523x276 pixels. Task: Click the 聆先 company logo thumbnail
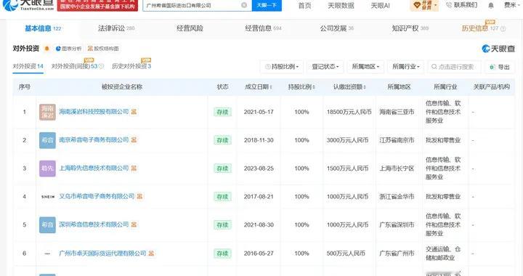(x=47, y=169)
